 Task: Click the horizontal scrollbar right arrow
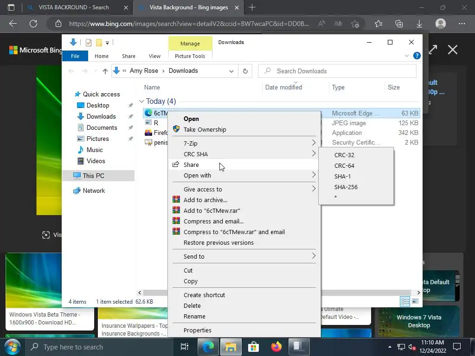tap(419, 293)
